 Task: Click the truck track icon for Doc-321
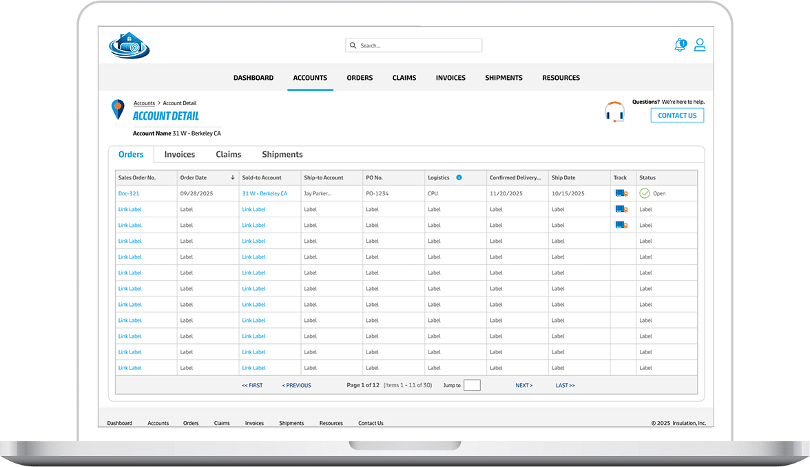[x=621, y=193]
